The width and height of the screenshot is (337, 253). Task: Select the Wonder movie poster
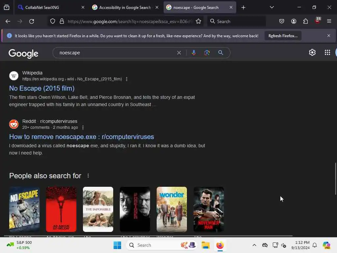click(172, 209)
